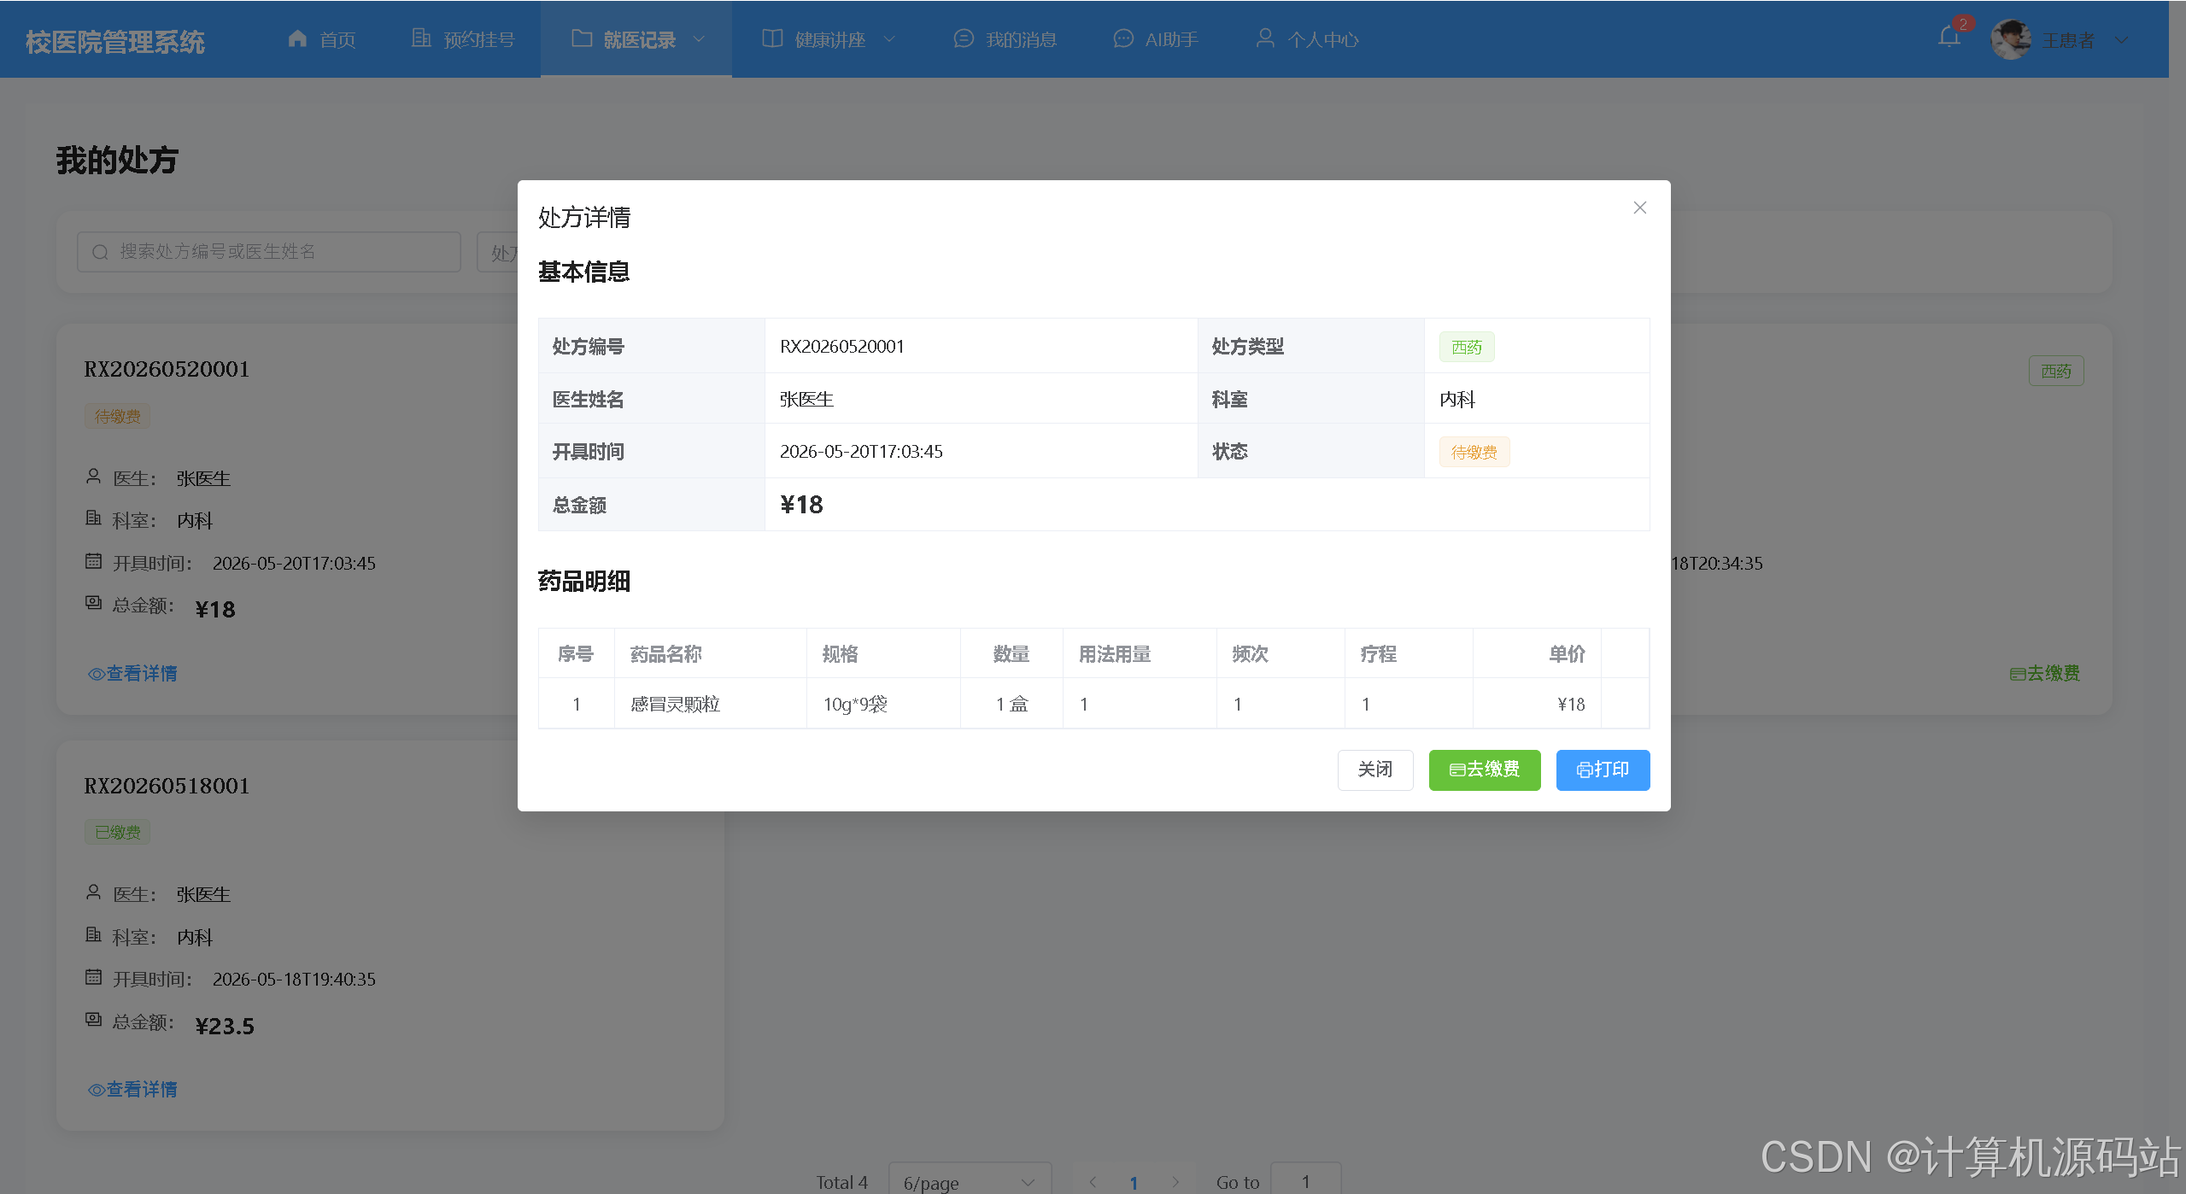Click the person icon beside 个人中心
The height and width of the screenshot is (1194, 2186).
coord(1265,38)
